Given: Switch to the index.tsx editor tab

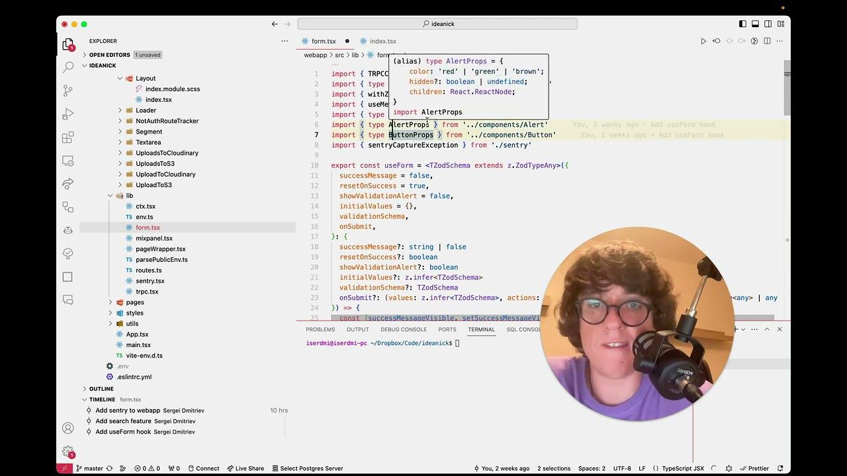Looking at the screenshot, I should pyautogui.click(x=382, y=41).
